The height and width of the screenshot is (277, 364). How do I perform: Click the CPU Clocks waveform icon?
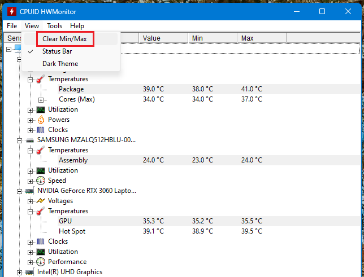point(40,130)
